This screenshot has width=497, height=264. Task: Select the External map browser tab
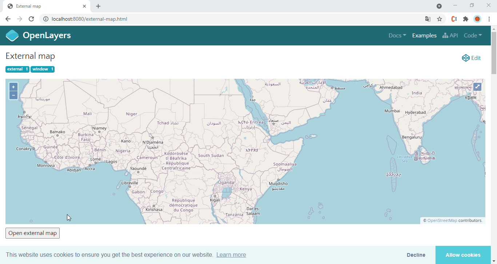(x=47, y=6)
